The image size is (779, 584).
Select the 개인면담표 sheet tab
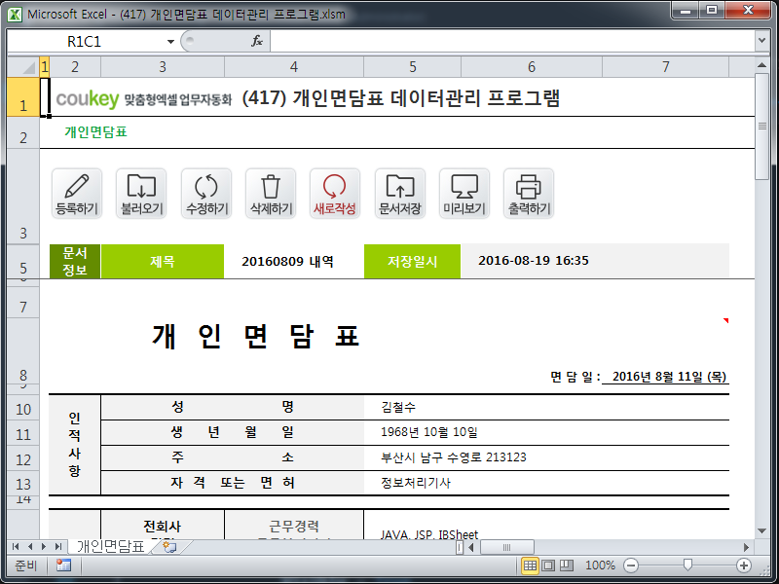[110, 547]
